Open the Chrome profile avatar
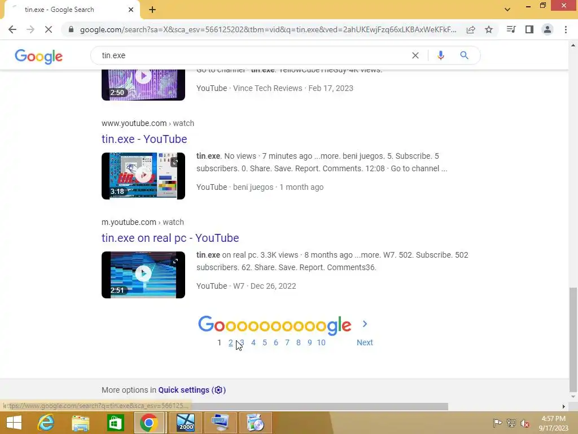This screenshot has height=434, width=578. 548,29
